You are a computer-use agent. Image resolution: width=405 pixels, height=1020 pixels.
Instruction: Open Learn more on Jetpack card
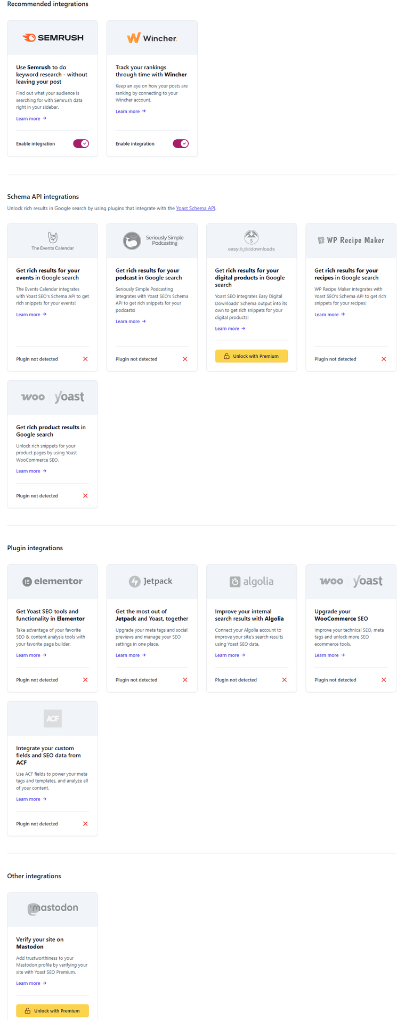[x=131, y=655]
